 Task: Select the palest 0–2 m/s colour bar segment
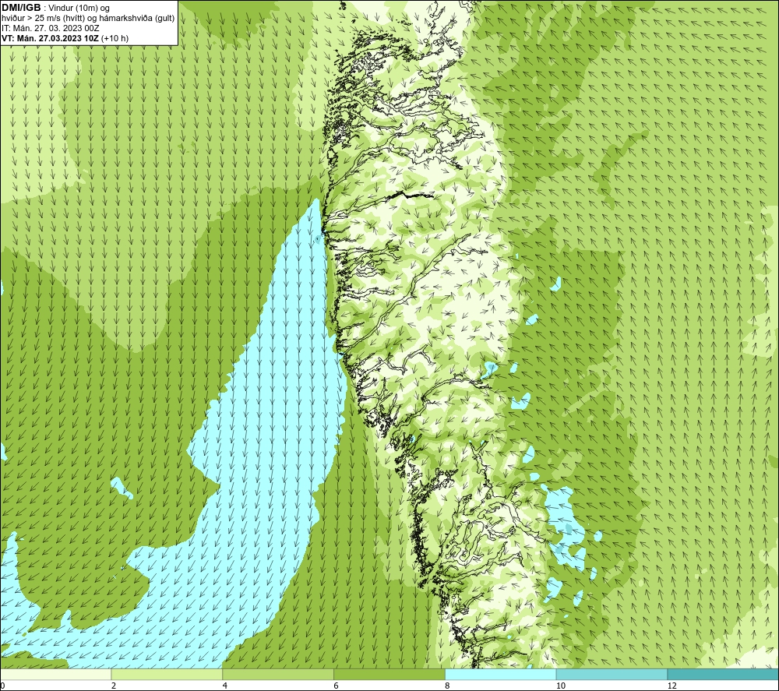point(55,674)
